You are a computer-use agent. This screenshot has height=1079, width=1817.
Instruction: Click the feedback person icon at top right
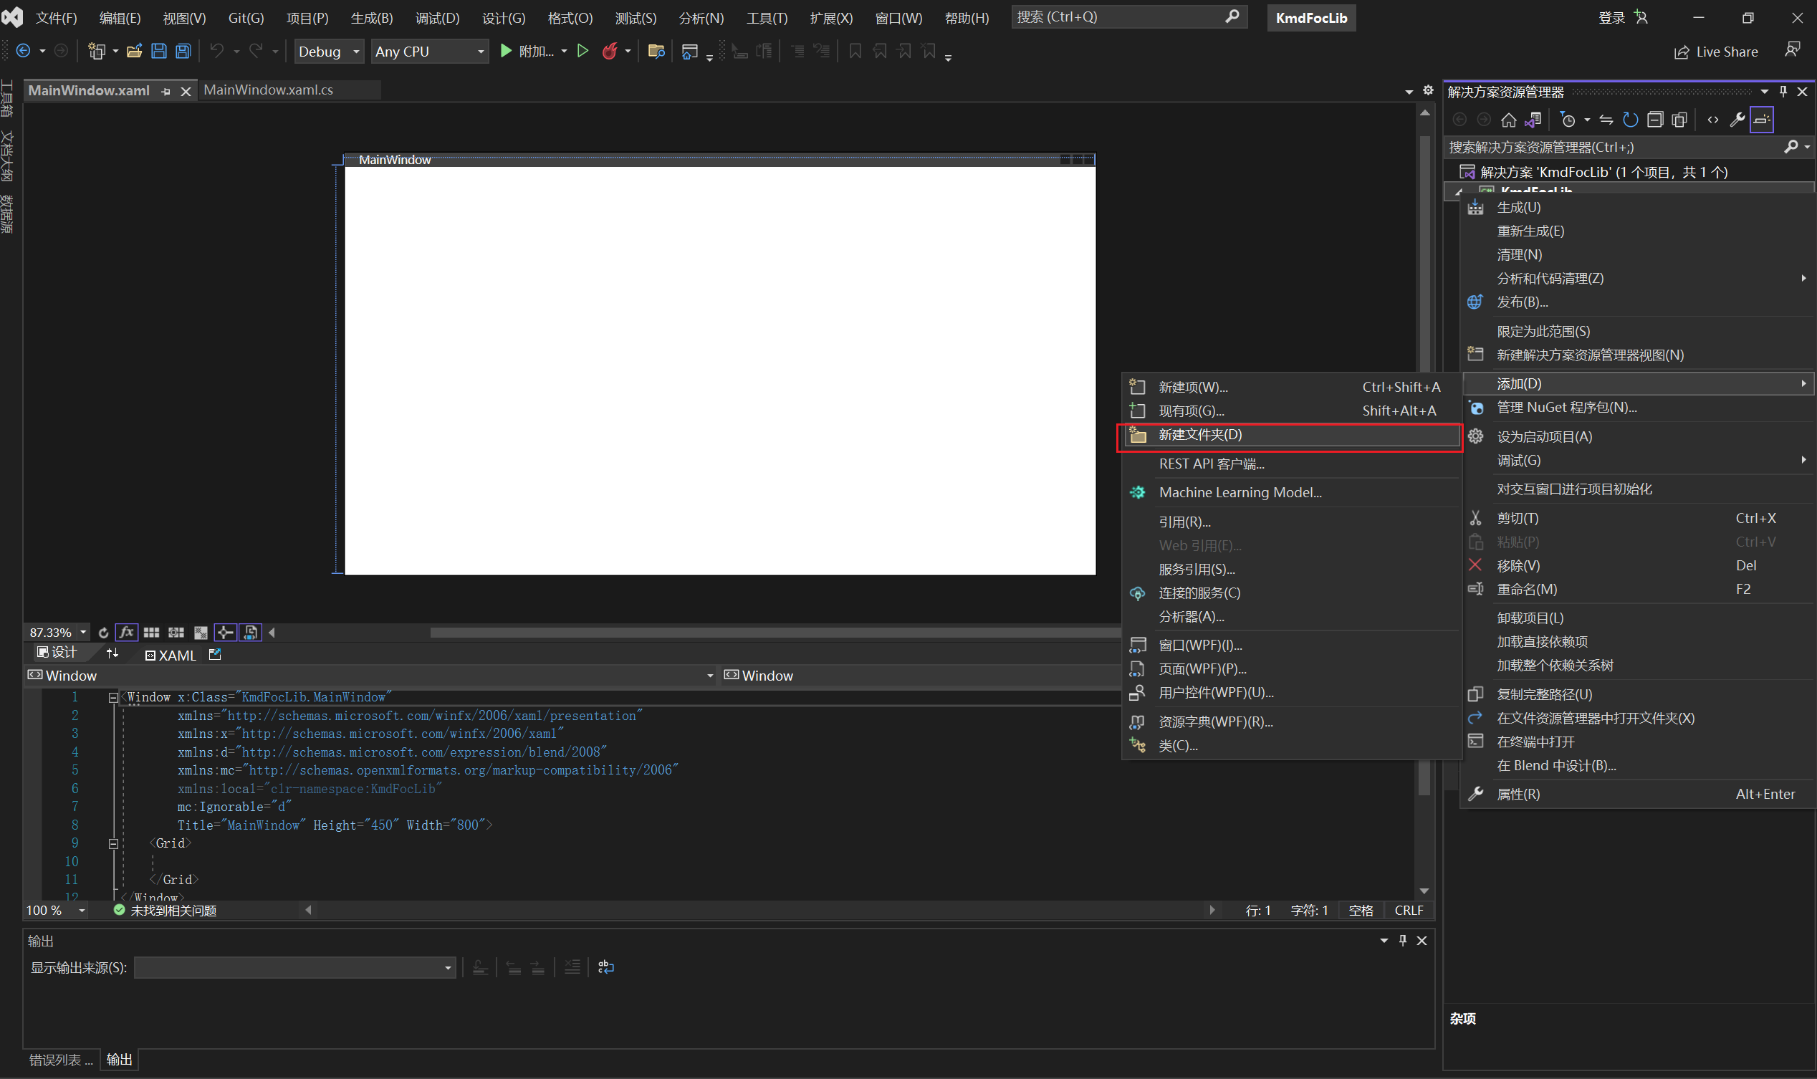coord(1792,50)
